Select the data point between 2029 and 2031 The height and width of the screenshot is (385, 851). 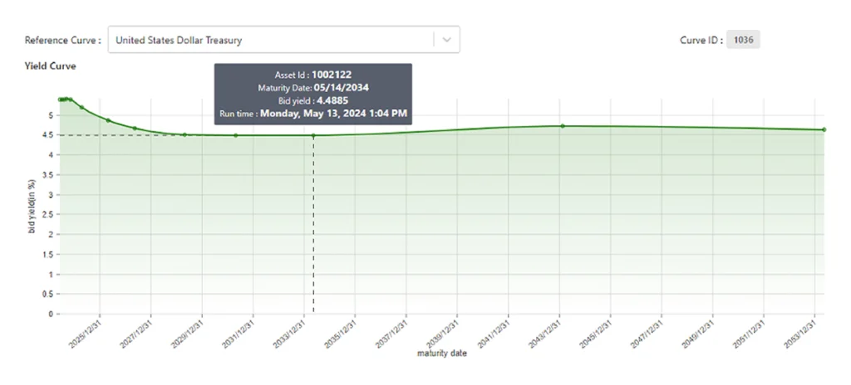tap(235, 135)
